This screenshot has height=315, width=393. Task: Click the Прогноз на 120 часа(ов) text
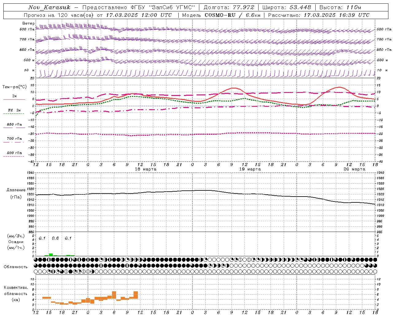pyautogui.click(x=59, y=15)
